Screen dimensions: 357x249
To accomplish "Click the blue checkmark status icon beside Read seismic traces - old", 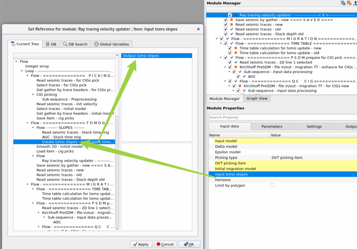I will [231, 29].
